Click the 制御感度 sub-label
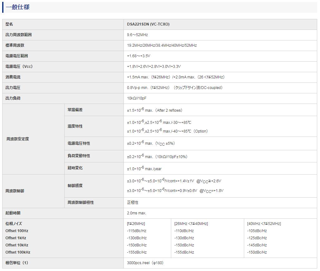Viewport: 320px width, 271px height. 75,186
